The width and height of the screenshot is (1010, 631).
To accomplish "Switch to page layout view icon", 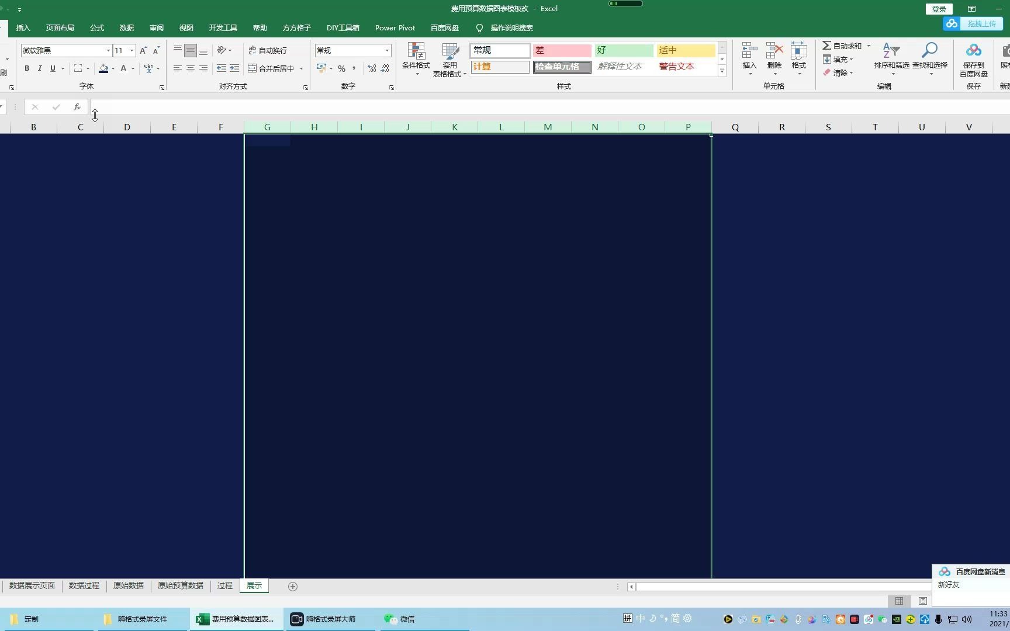I will [x=922, y=601].
